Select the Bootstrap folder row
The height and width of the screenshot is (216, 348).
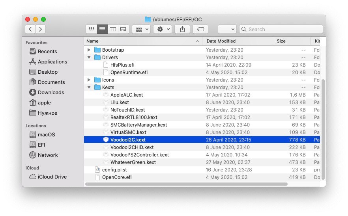202,50
